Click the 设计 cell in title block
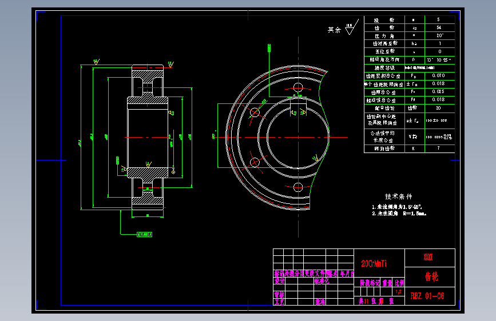Screen dimensions: 496x321 [x=279, y=281]
